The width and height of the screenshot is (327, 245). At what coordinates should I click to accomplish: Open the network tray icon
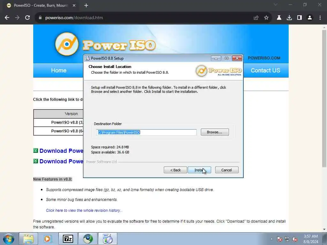click(x=287, y=239)
